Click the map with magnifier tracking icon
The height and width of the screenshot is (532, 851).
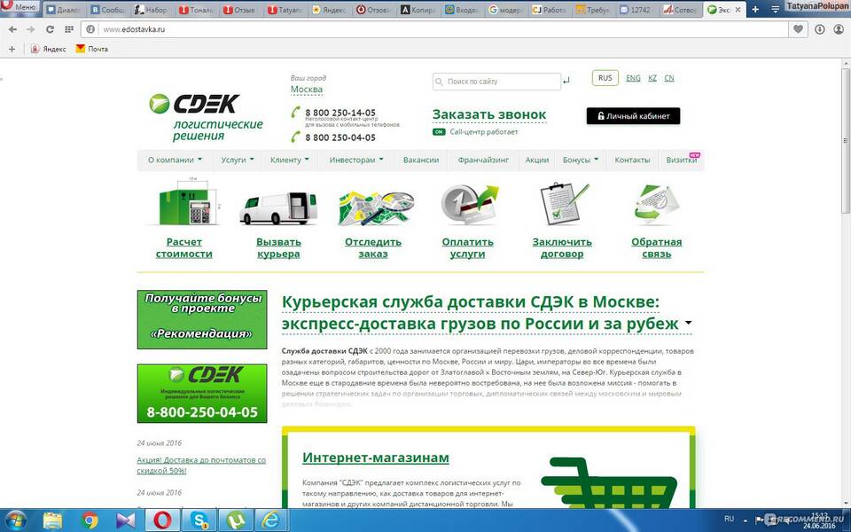coord(375,207)
